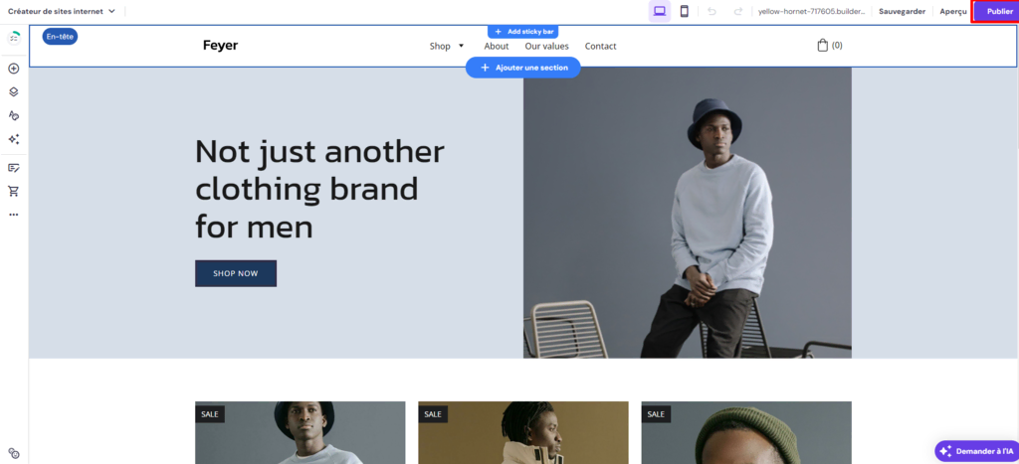
Task: Open the website styles icon in sidebar
Action: point(14,115)
